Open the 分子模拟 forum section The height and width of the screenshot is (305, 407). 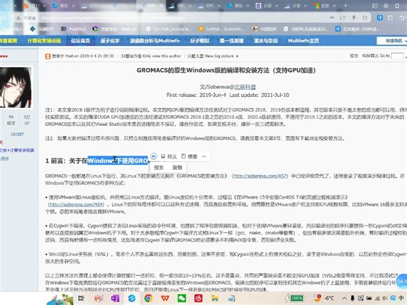(x=200, y=41)
